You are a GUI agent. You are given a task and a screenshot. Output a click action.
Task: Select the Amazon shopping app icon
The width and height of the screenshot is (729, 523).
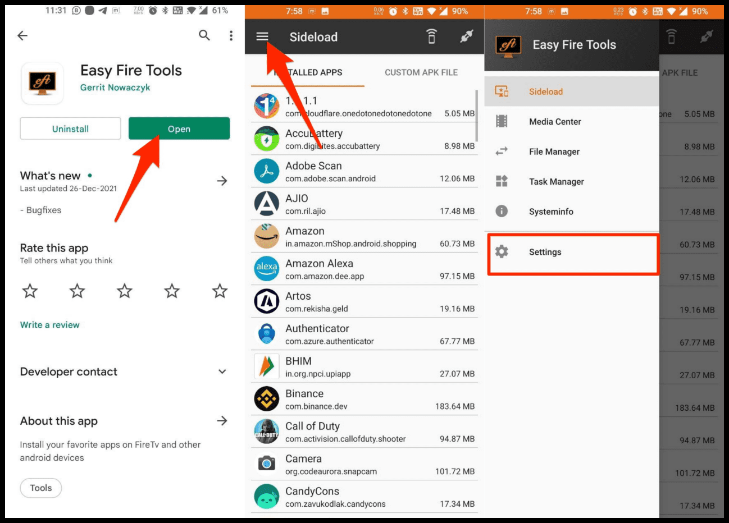[x=267, y=237]
